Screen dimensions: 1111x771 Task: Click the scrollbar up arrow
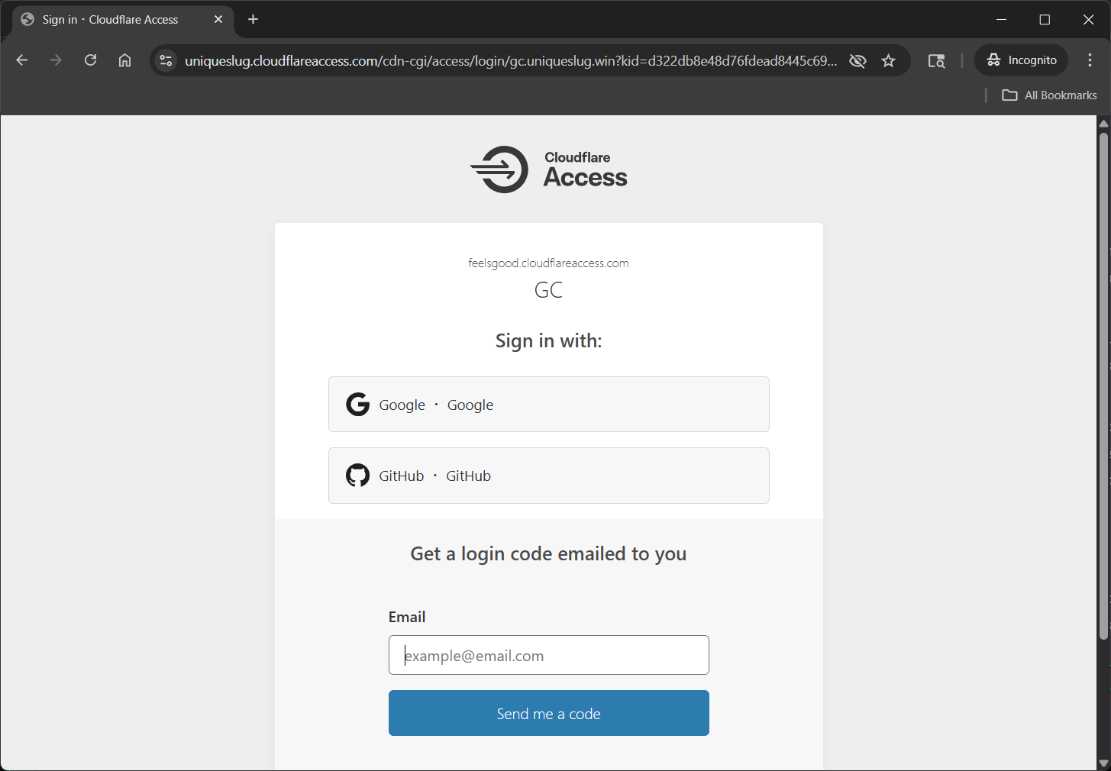click(x=1103, y=123)
